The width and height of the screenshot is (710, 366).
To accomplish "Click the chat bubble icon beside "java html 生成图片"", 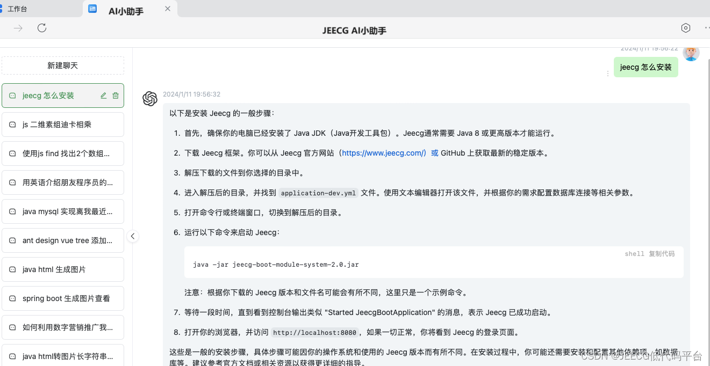I will click(x=12, y=269).
